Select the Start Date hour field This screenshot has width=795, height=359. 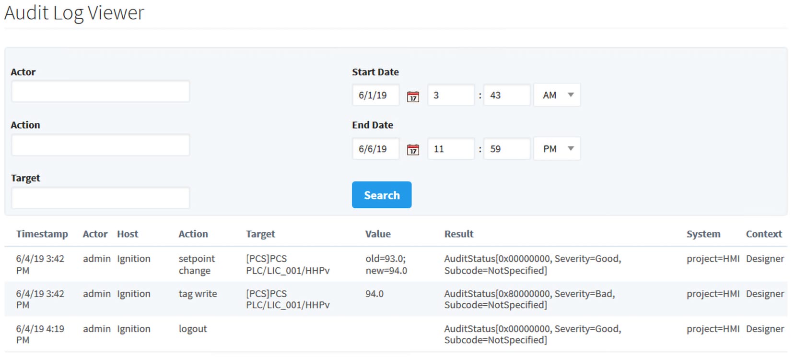[451, 95]
